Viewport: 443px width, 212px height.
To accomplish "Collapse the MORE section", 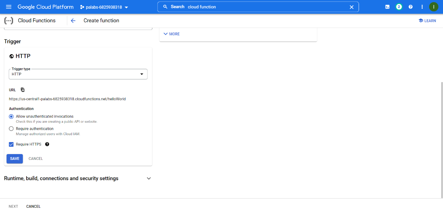I will point(171,34).
